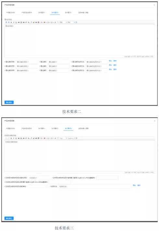This screenshot has width=159, height=231.
Task: Click Redo icon in upper editor toolbar
Action: click(9, 23)
